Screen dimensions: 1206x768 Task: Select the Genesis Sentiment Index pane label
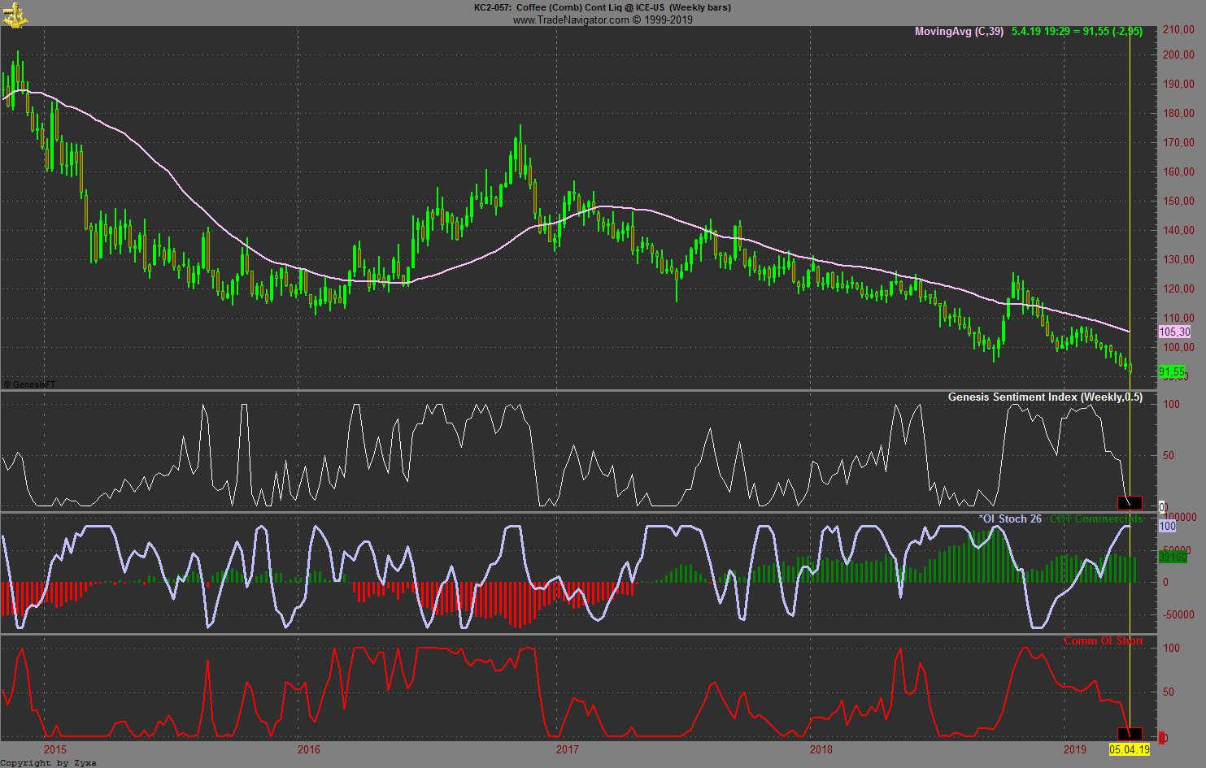(x=1044, y=397)
